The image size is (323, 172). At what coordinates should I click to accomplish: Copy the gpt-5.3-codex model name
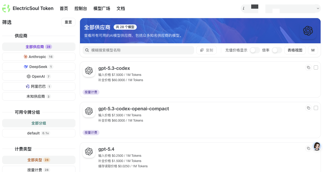pyautogui.click(x=308, y=67)
